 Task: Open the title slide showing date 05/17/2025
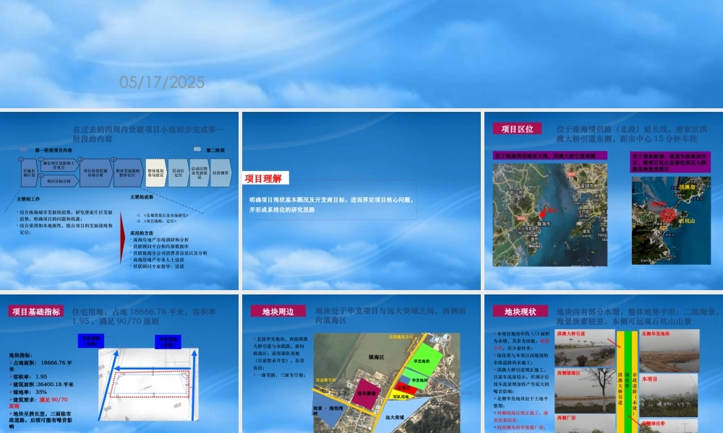[361, 54]
